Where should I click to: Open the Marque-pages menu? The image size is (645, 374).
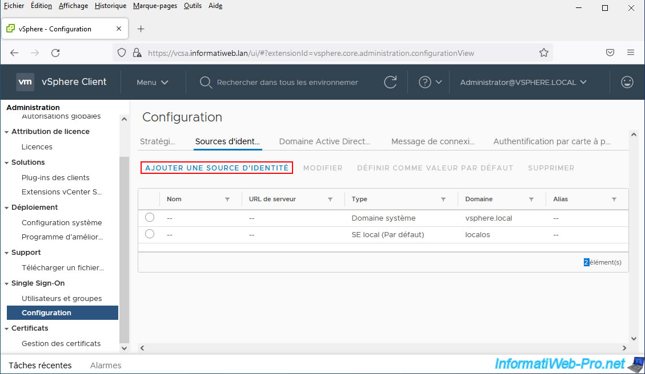pyautogui.click(x=155, y=6)
